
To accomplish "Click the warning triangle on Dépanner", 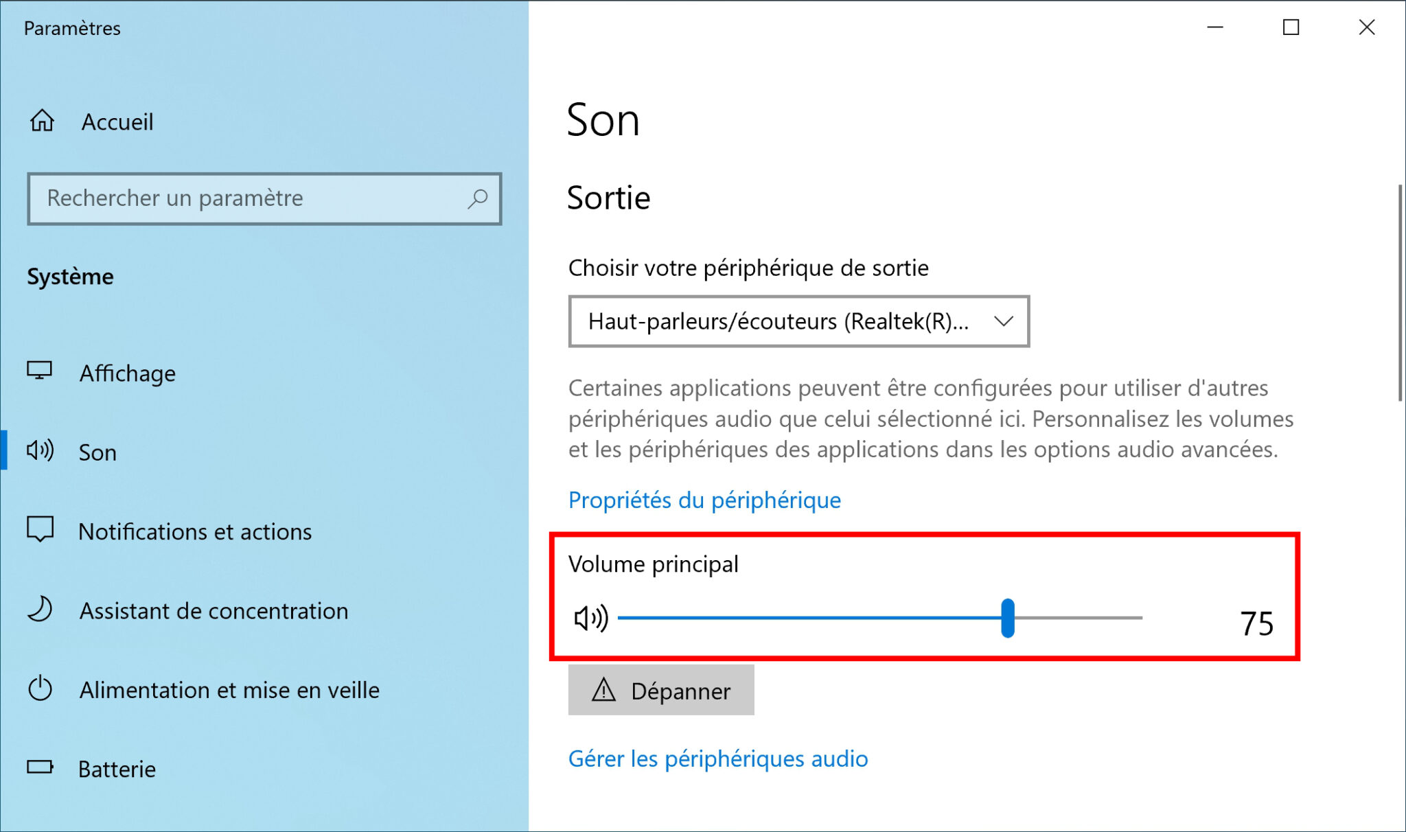I will coord(602,691).
